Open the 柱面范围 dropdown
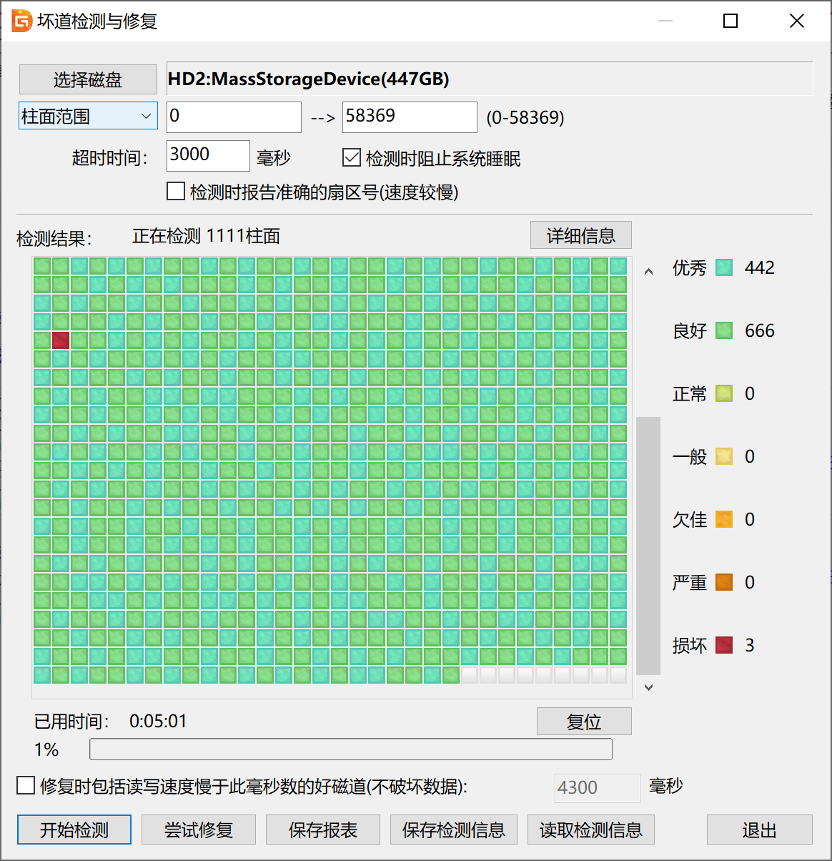The height and width of the screenshot is (861, 832). coord(88,117)
